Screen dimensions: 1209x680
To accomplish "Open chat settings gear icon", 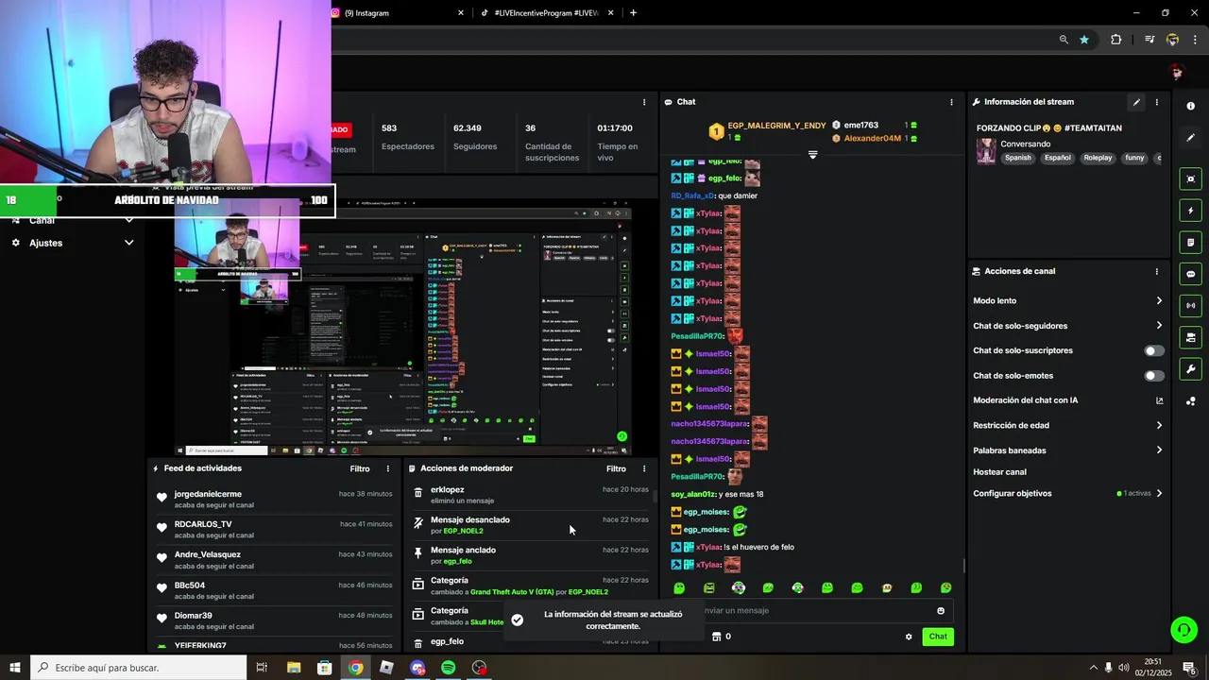I will [x=909, y=637].
